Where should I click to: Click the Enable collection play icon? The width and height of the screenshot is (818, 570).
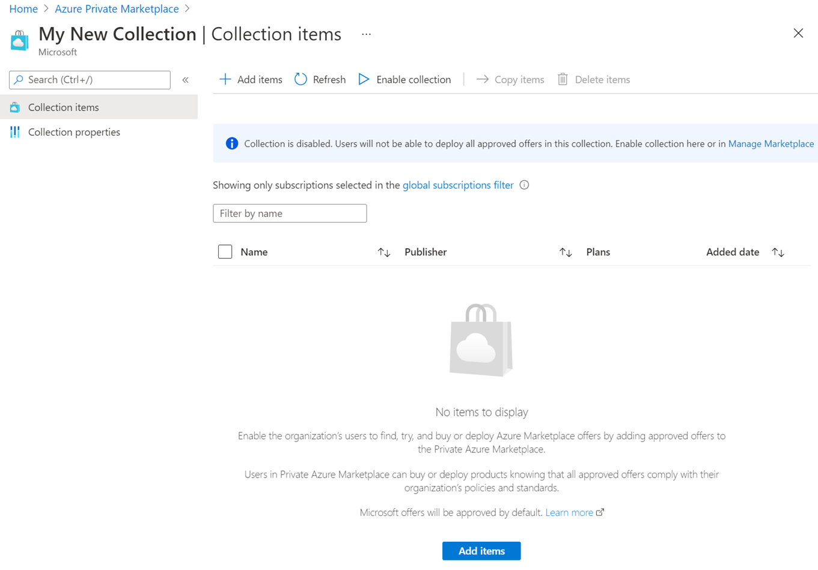click(364, 79)
